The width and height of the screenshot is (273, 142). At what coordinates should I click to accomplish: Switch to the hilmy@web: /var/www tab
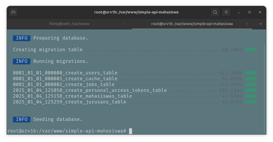coord(69,24)
